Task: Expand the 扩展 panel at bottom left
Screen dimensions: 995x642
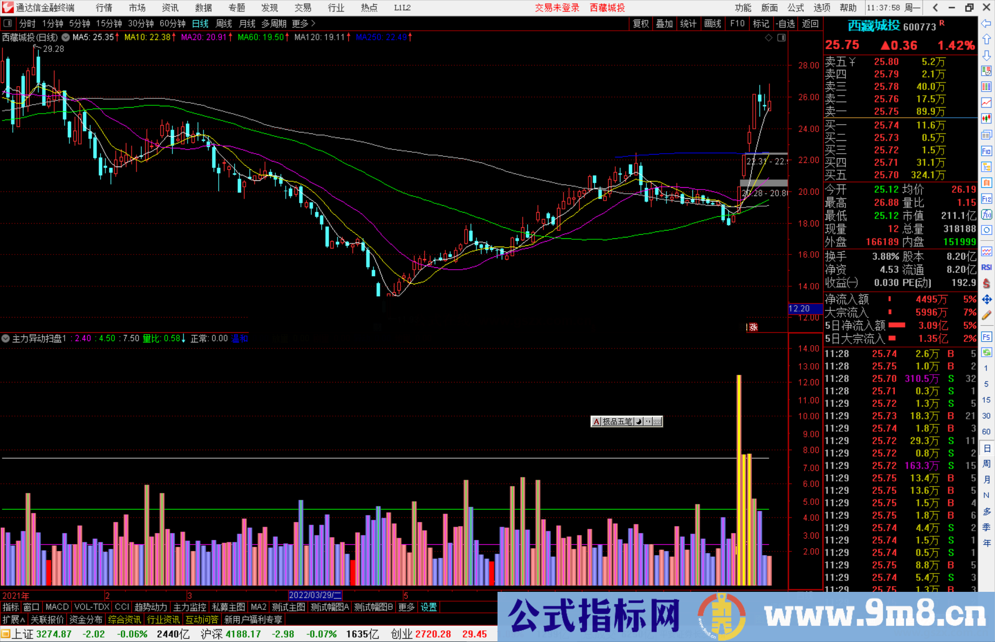Action: (13, 619)
